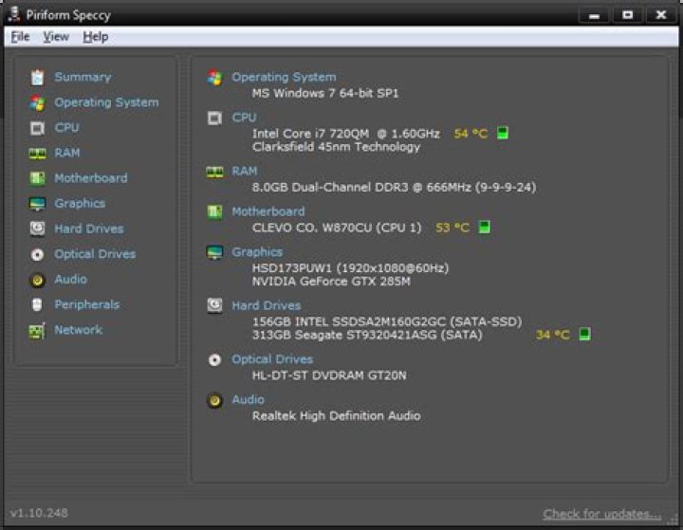The image size is (683, 530).
Task: Select Summary in the sidebar
Action: pos(83,77)
